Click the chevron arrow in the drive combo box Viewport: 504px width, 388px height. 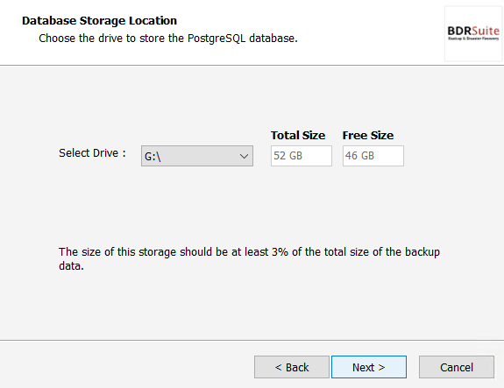click(x=244, y=157)
